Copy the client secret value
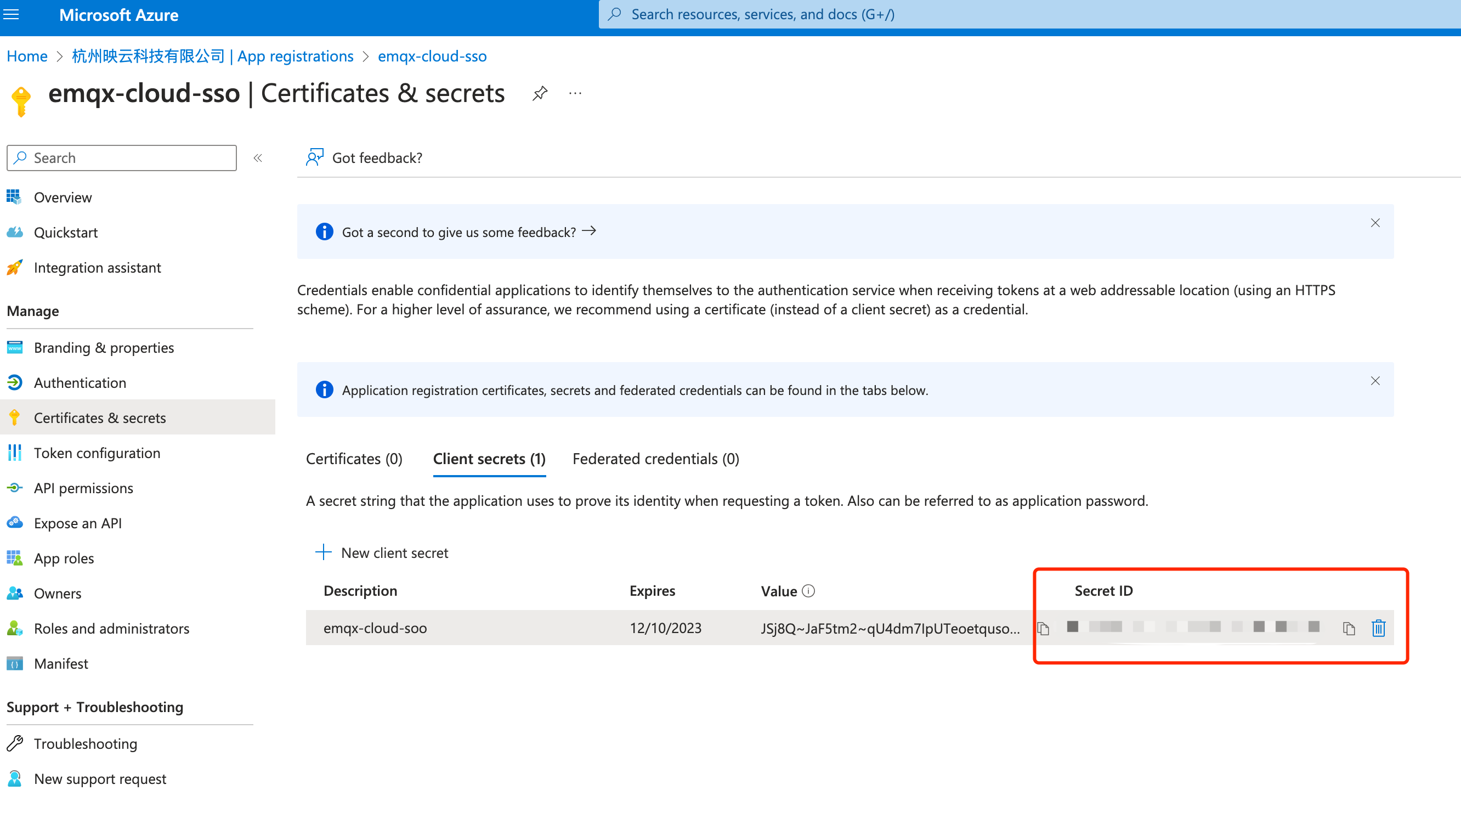Screen dimensions: 1461x813 click(x=1043, y=628)
